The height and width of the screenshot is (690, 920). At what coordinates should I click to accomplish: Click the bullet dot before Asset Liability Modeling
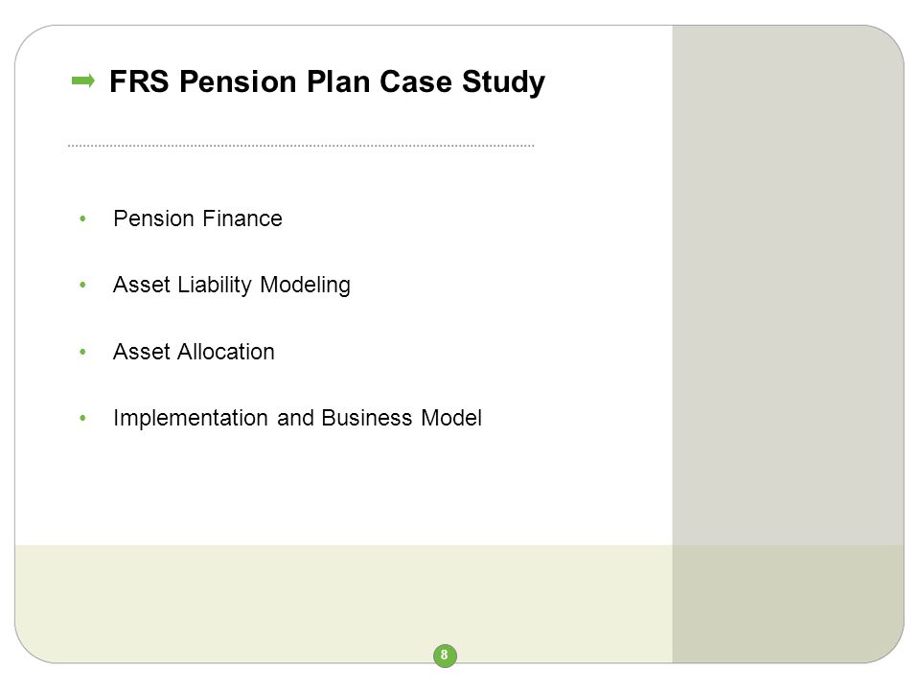[82, 286]
